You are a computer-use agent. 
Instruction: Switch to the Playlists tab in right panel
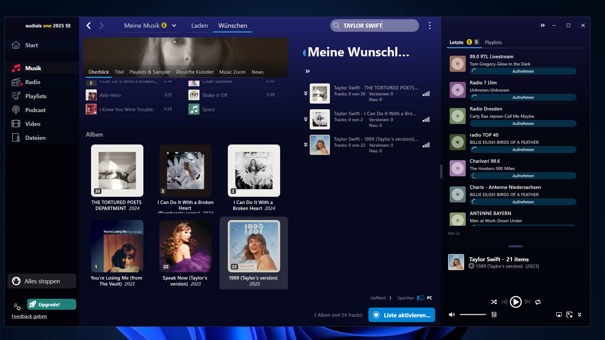click(493, 42)
